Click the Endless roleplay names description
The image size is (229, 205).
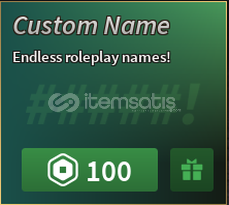(x=92, y=58)
